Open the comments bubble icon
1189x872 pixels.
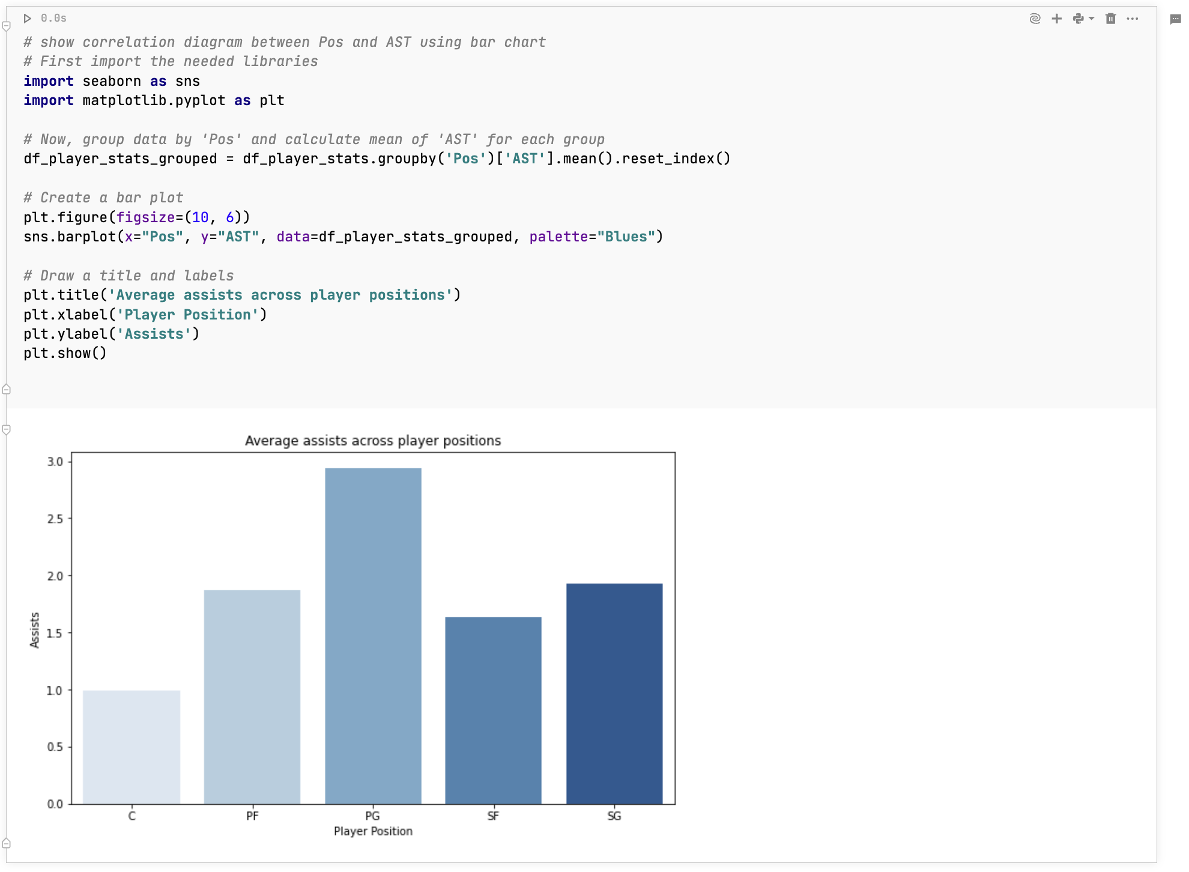point(1176,19)
